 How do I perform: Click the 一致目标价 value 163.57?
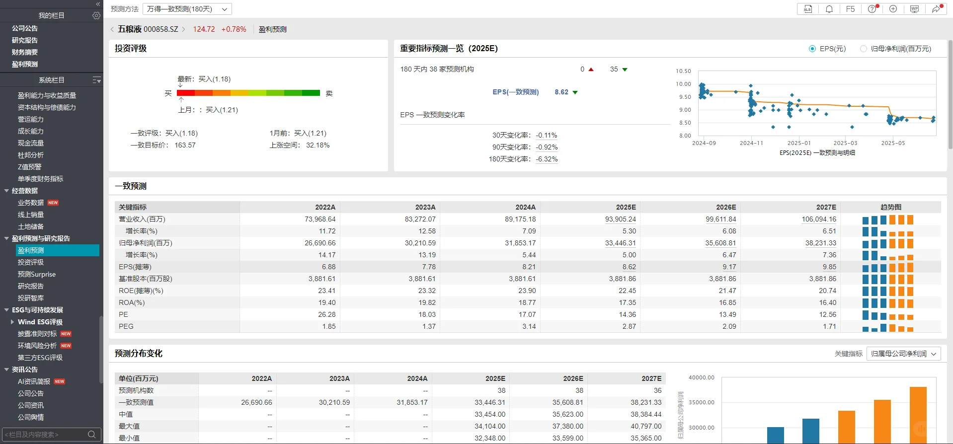(x=185, y=145)
